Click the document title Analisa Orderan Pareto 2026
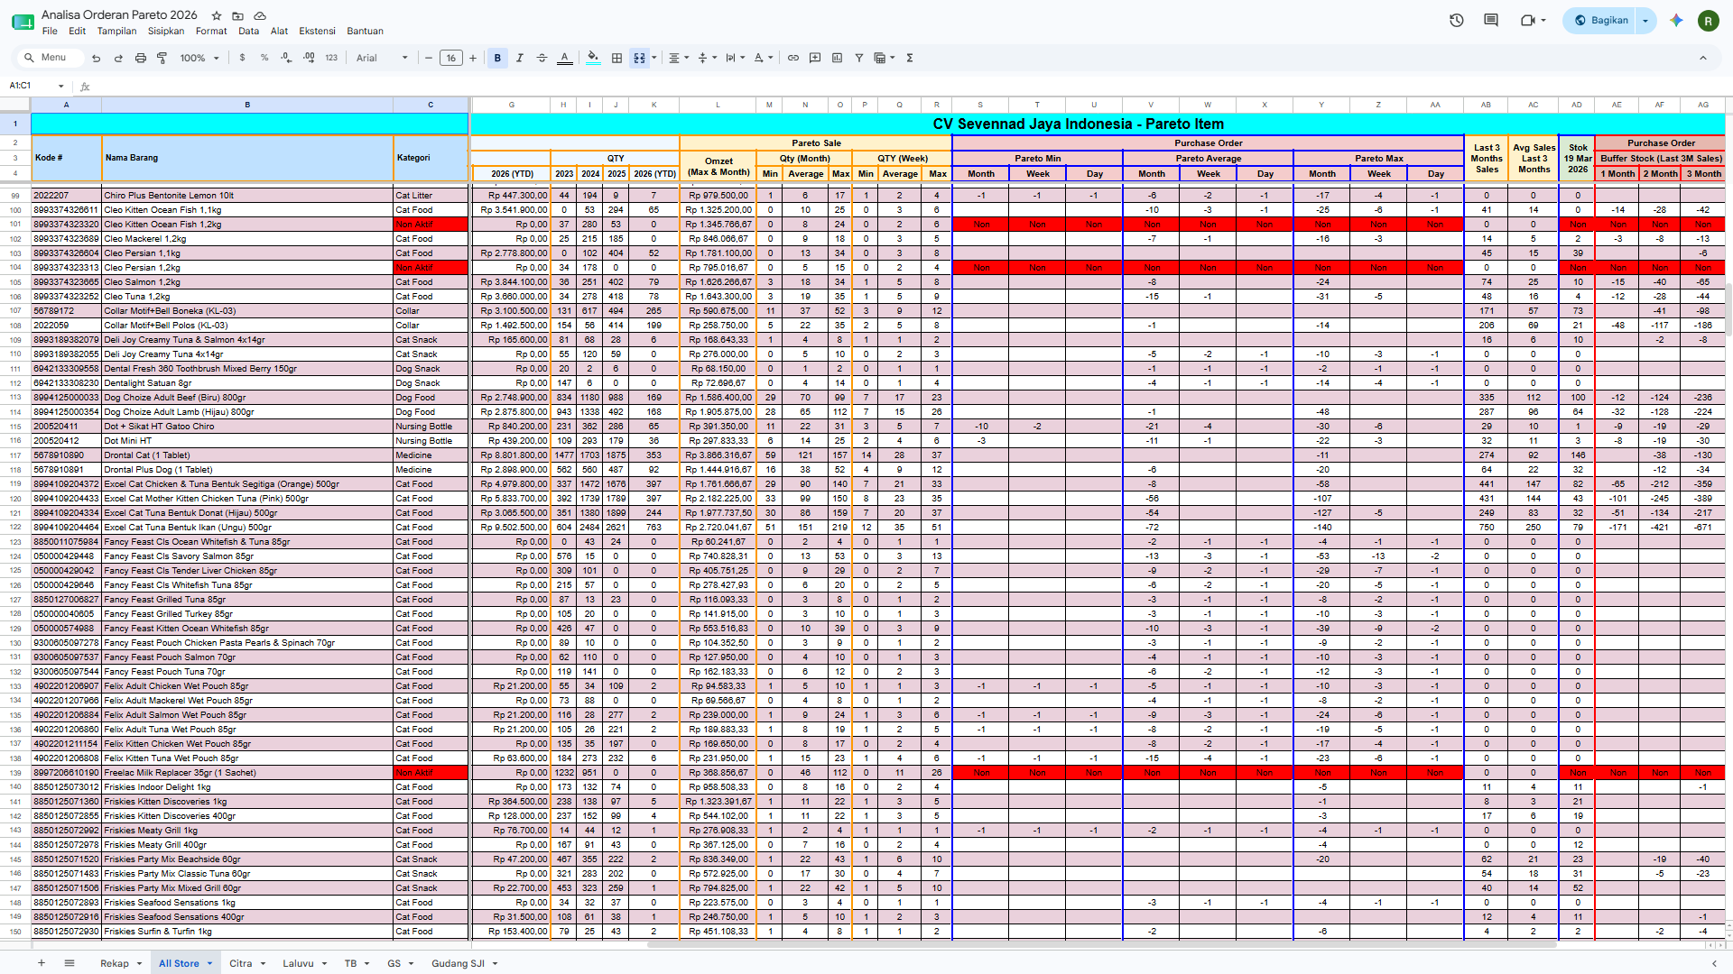 (x=119, y=15)
